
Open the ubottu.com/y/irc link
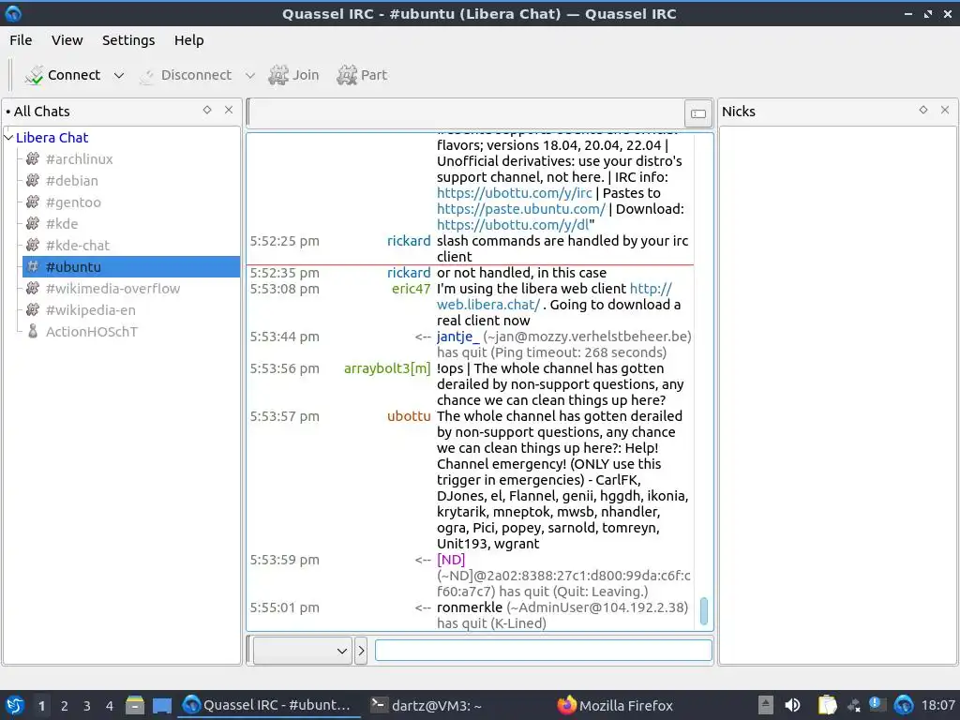pyautogui.click(x=515, y=193)
